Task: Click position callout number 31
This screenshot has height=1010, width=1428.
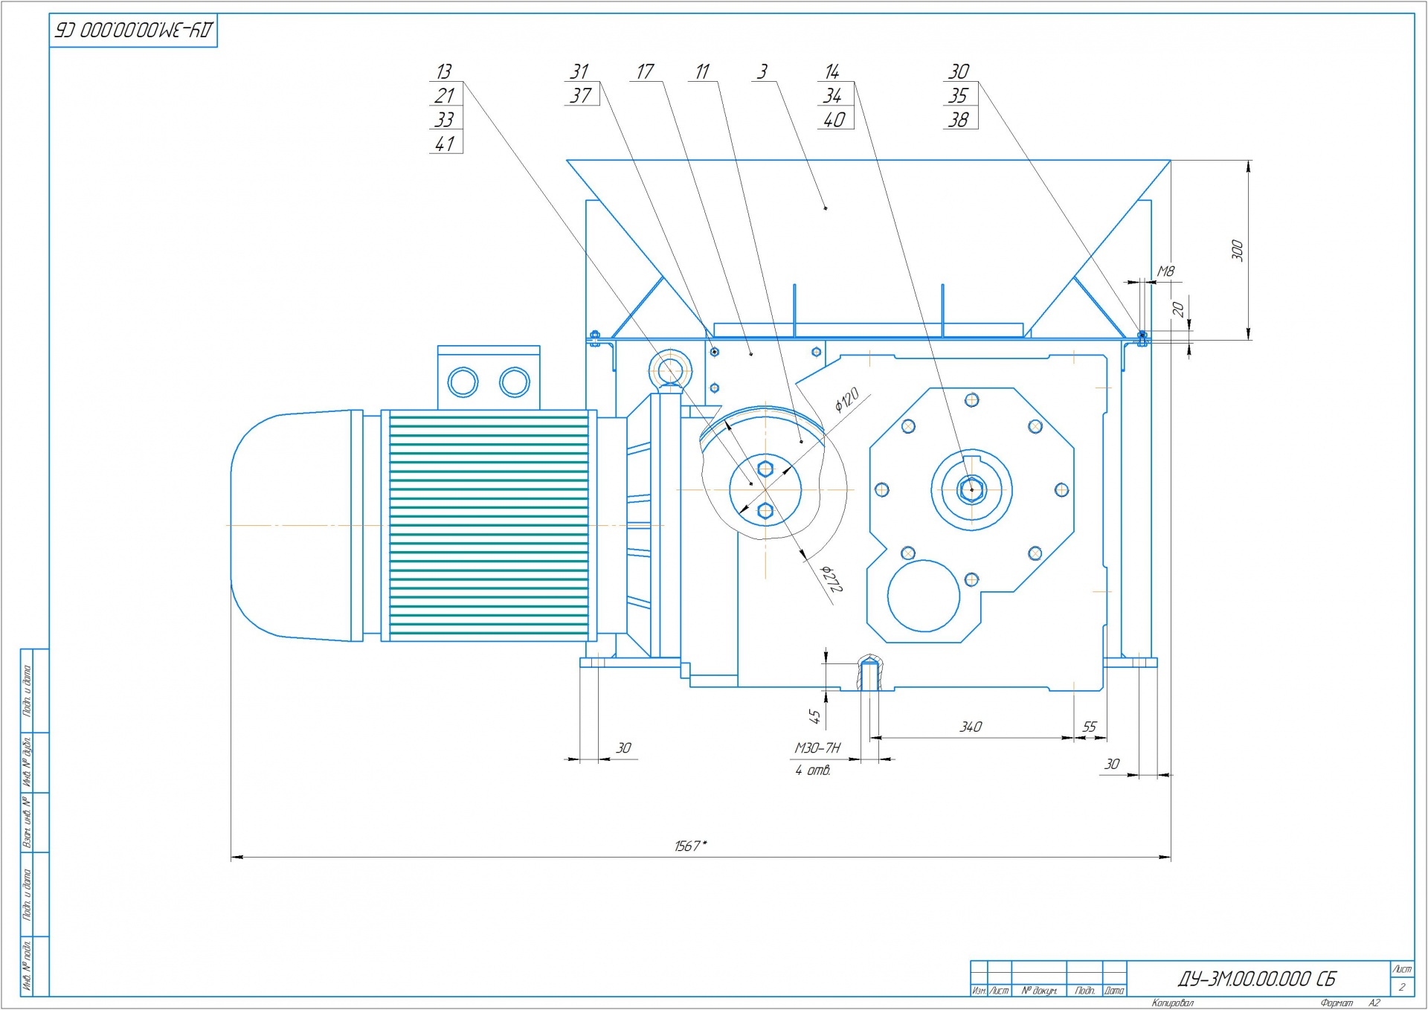Action: click(579, 71)
